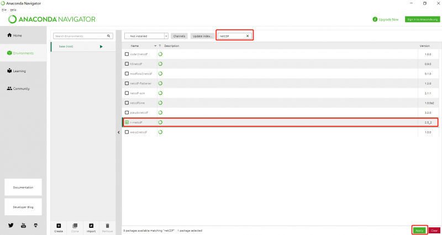Screen dimensions: 442x235
Task: Click the Import environment icon
Action: click(91, 226)
